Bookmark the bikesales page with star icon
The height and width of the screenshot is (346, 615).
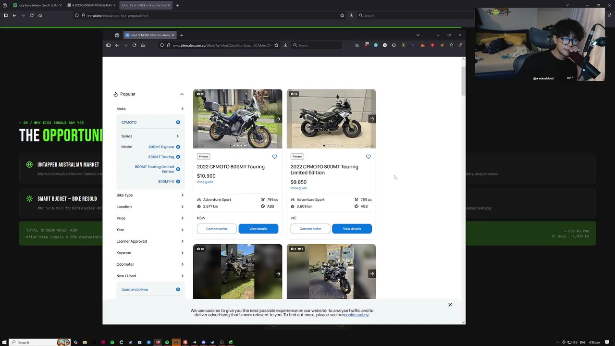(x=276, y=45)
